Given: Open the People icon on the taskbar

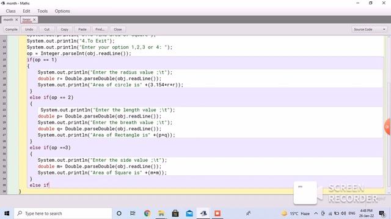Looking at the screenshot, I should (249, 214).
